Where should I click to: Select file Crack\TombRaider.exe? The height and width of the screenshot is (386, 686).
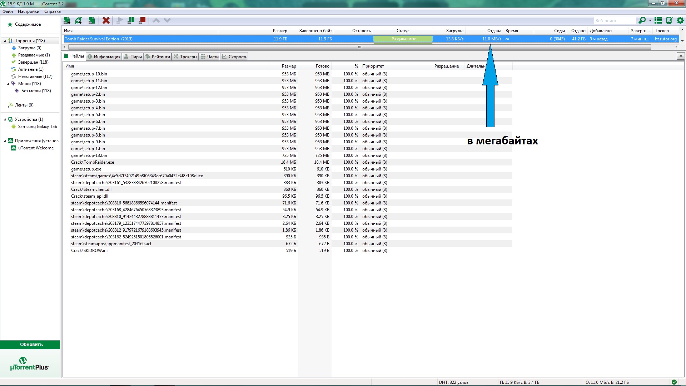(93, 162)
